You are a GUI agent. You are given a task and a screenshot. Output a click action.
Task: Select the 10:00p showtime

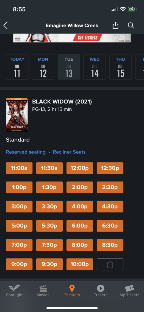(x=80, y=264)
